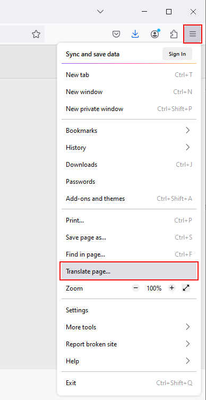Toggle full screen with the arrows icon
The image size is (206, 400).
click(186, 288)
